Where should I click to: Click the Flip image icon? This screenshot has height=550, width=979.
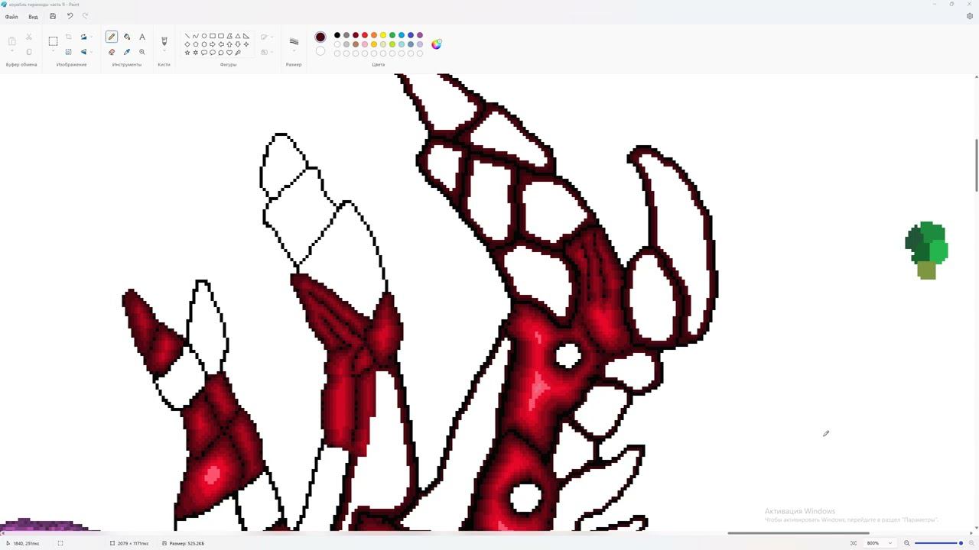click(x=83, y=52)
